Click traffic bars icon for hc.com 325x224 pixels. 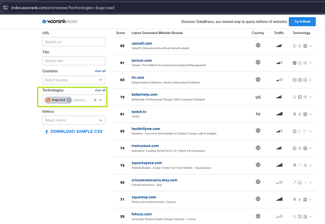279,79
